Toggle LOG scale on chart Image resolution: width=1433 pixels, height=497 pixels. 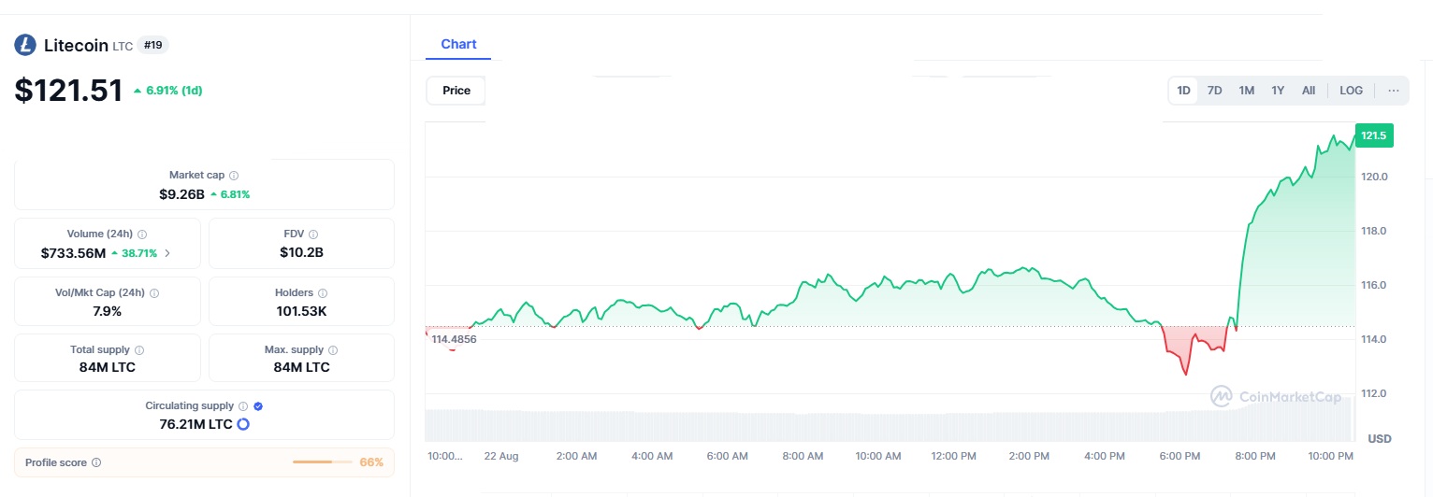(x=1351, y=91)
